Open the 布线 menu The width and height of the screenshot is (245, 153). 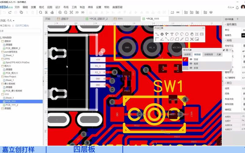[x=66, y=7]
